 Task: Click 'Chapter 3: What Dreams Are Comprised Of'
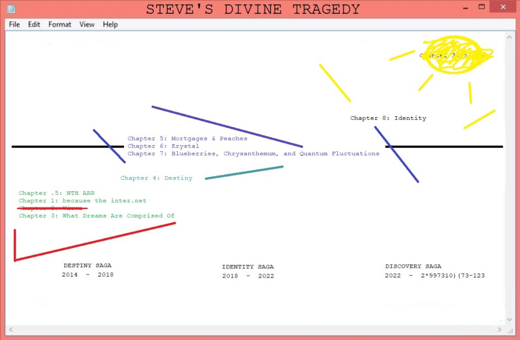[x=96, y=216]
